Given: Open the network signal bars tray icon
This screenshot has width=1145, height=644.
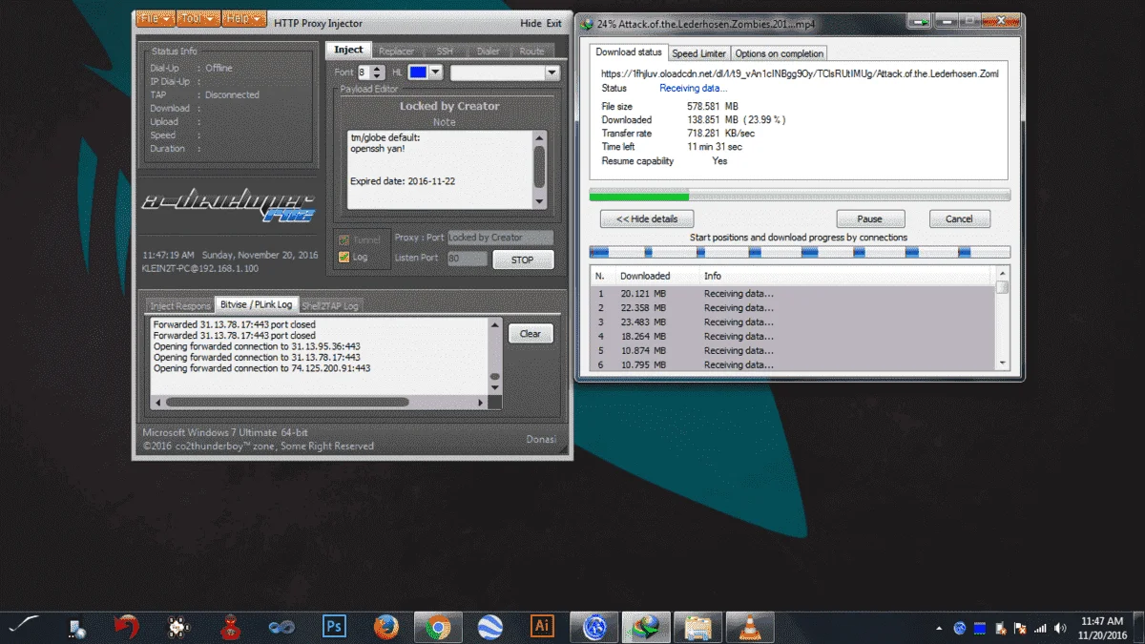Looking at the screenshot, I should coord(1040,628).
